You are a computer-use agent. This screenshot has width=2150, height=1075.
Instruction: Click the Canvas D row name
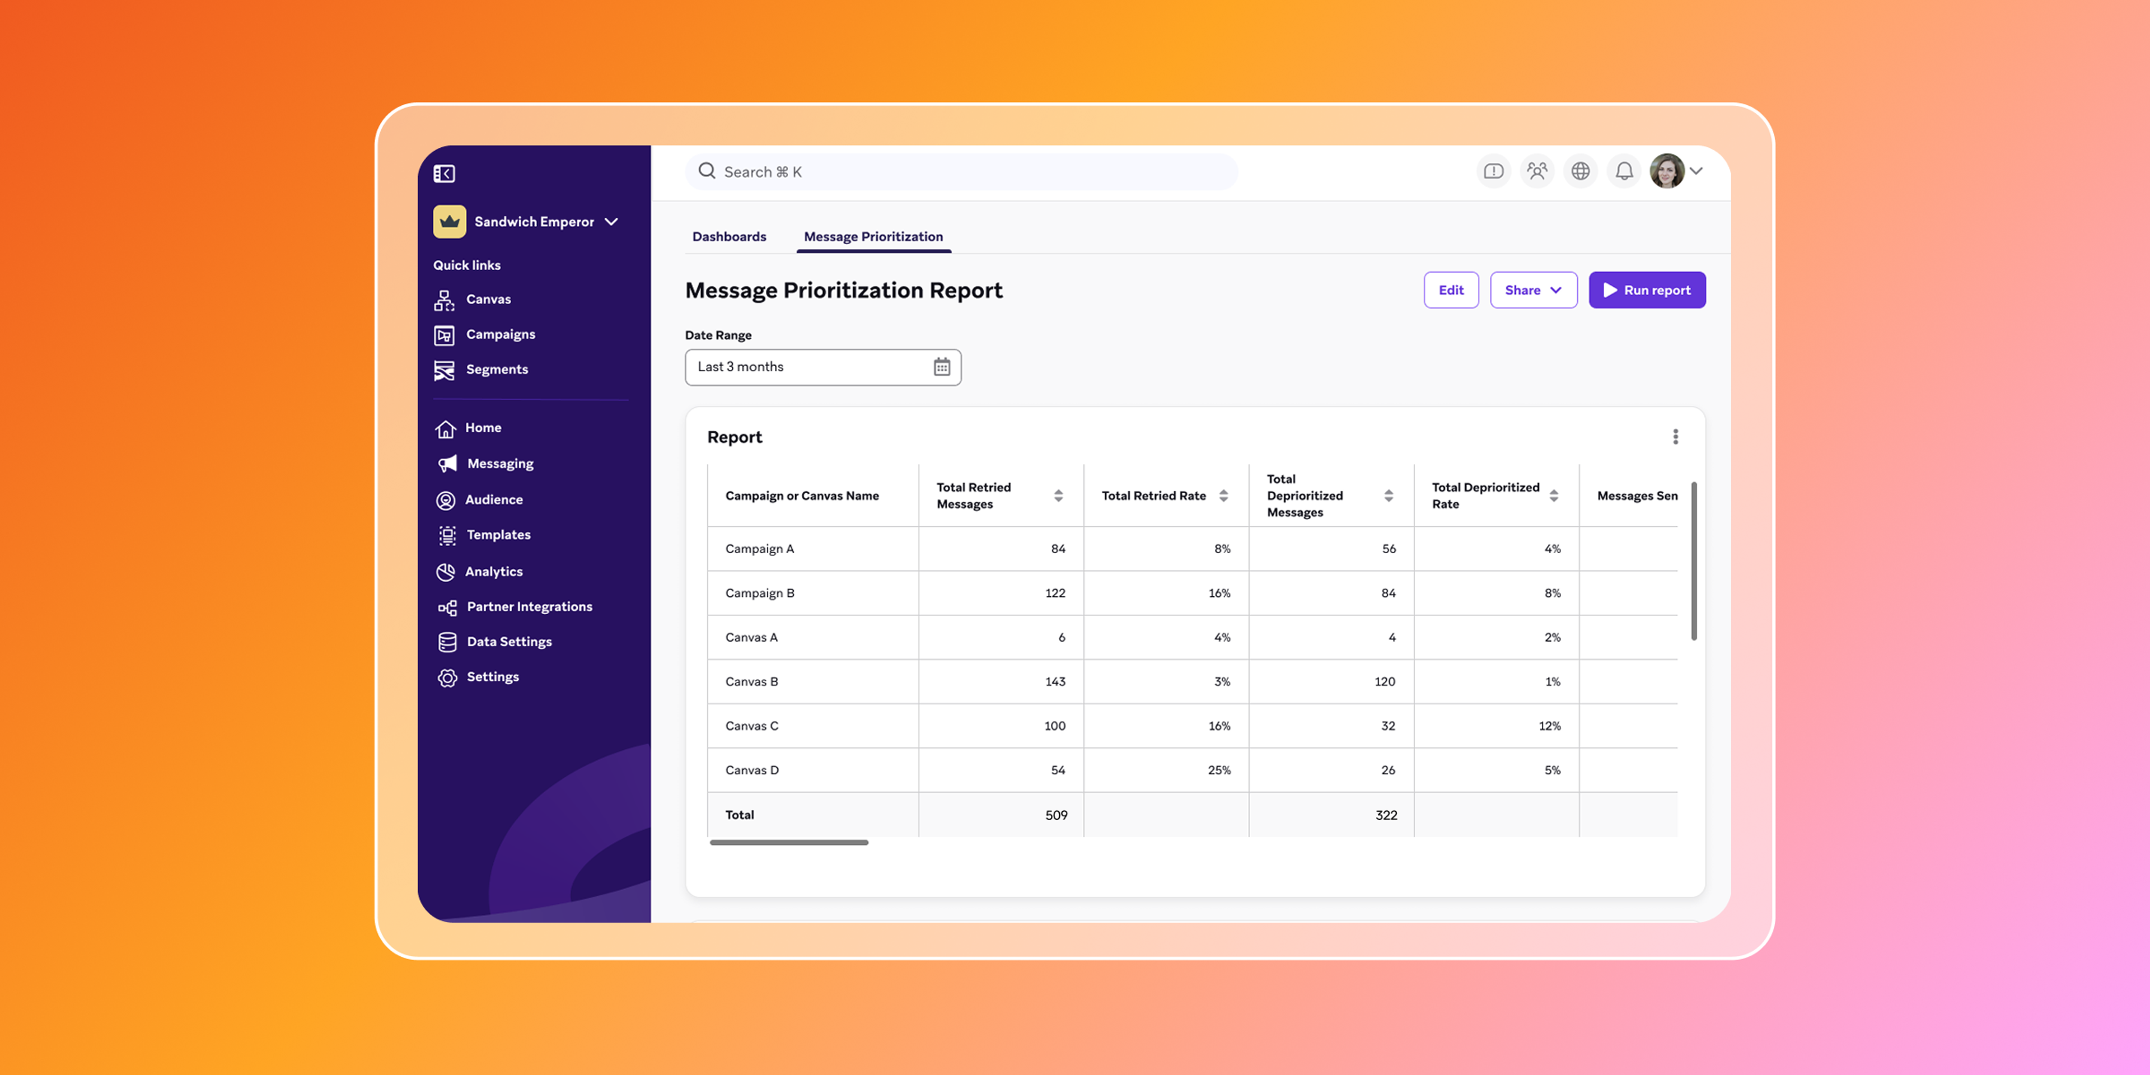[x=751, y=769]
